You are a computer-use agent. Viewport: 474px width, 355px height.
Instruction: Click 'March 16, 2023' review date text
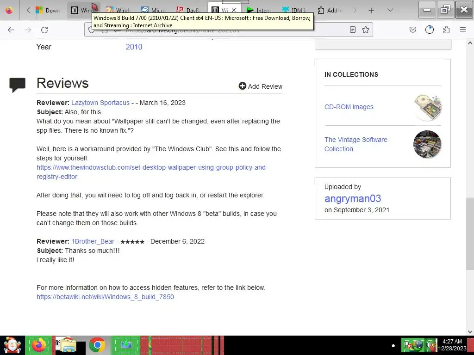[x=162, y=103]
